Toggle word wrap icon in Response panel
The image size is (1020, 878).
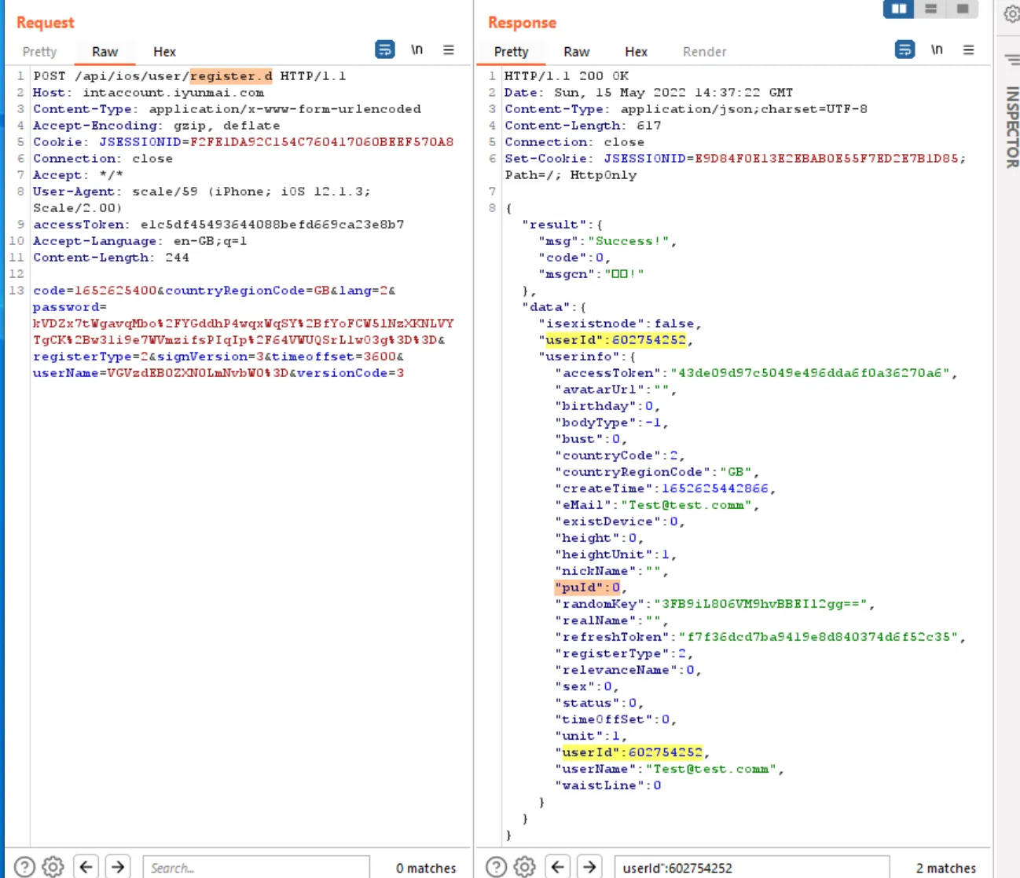pyautogui.click(x=904, y=50)
